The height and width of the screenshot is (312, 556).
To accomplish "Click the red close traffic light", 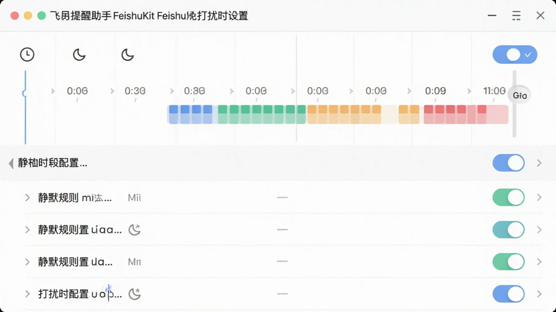I will [x=15, y=16].
